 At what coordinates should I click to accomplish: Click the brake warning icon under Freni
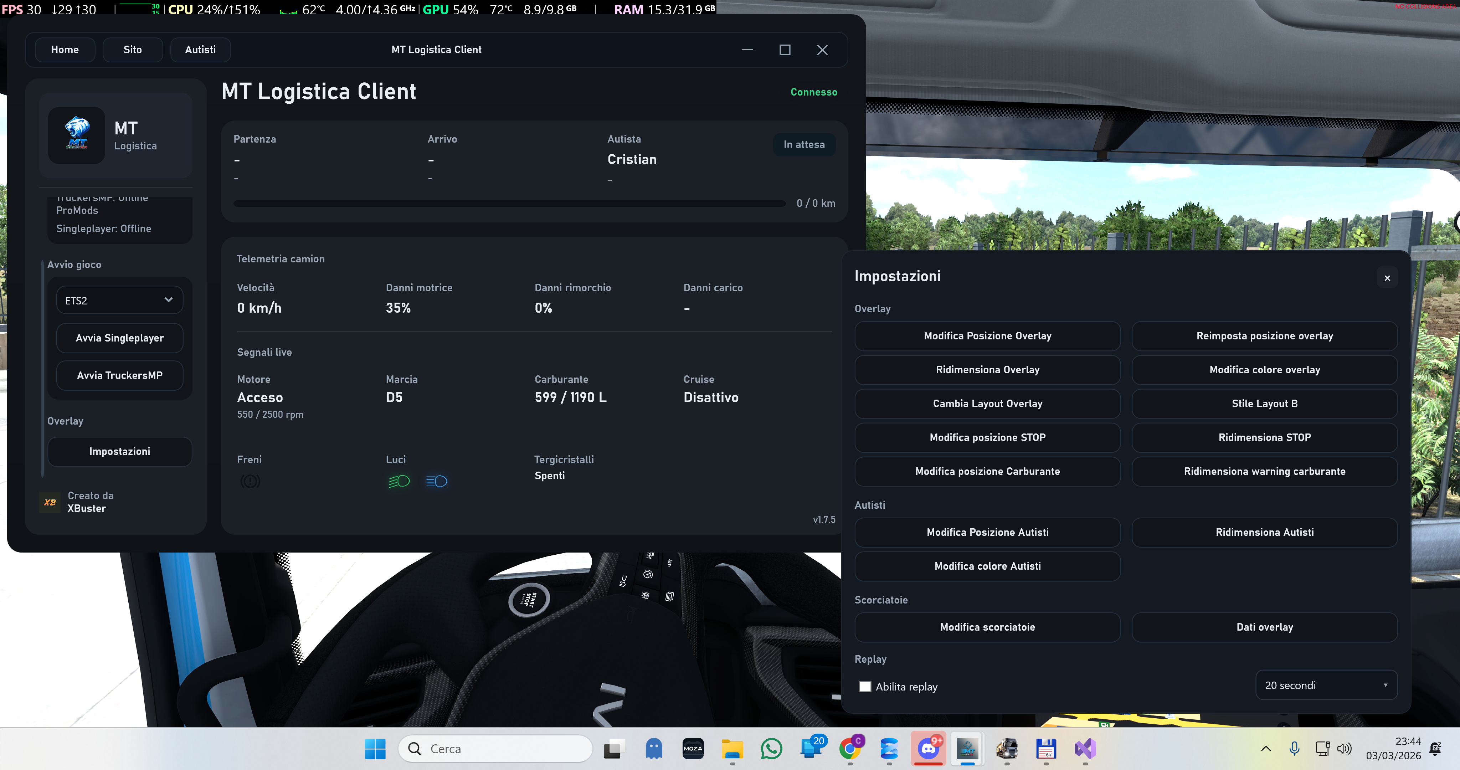(250, 481)
